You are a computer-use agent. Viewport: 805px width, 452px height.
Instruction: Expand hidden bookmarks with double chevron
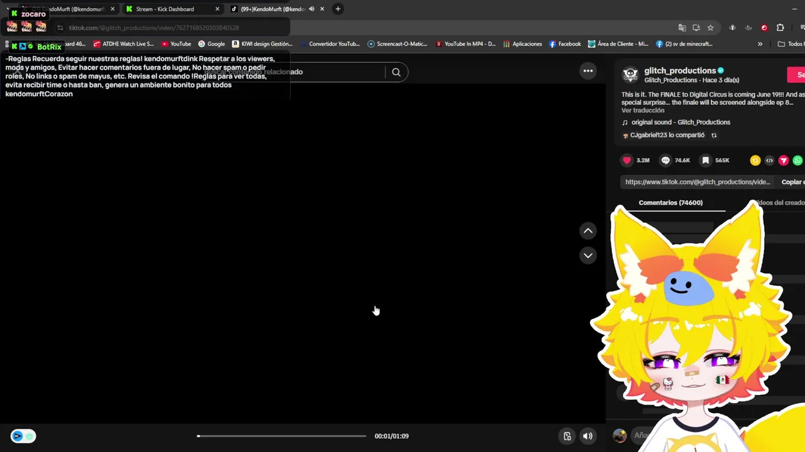(x=760, y=44)
